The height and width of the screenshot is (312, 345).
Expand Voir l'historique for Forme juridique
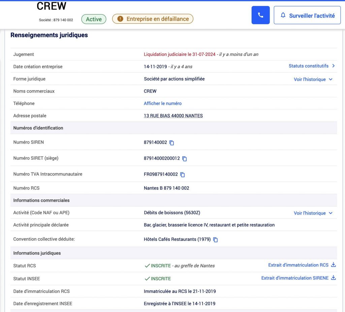tap(313, 80)
